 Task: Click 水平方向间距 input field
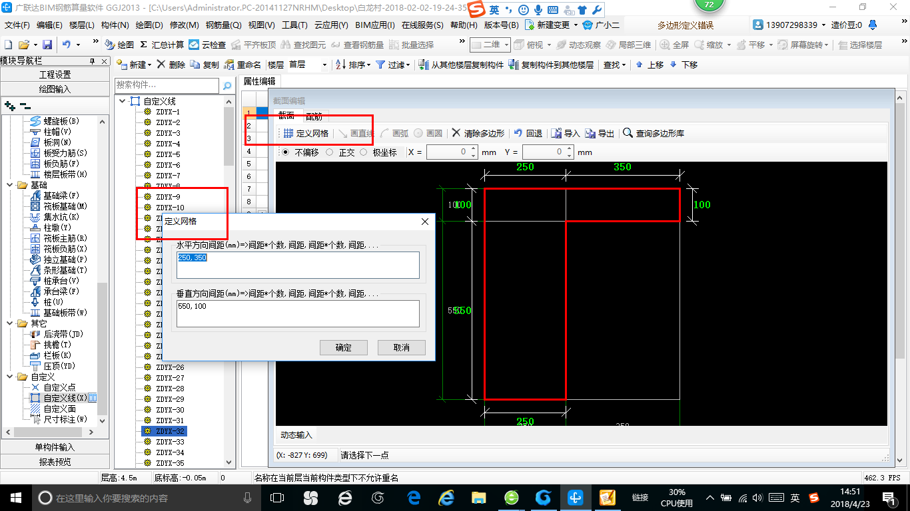click(x=298, y=265)
